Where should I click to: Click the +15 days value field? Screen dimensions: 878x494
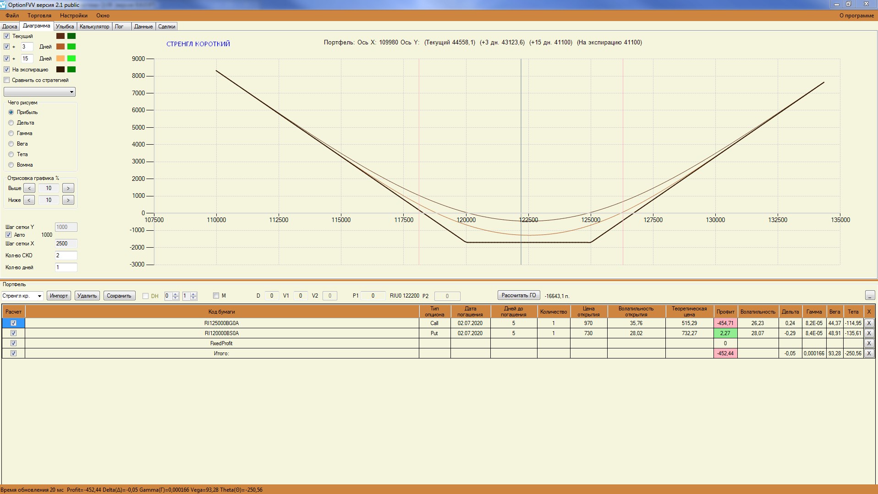pyautogui.click(x=27, y=59)
